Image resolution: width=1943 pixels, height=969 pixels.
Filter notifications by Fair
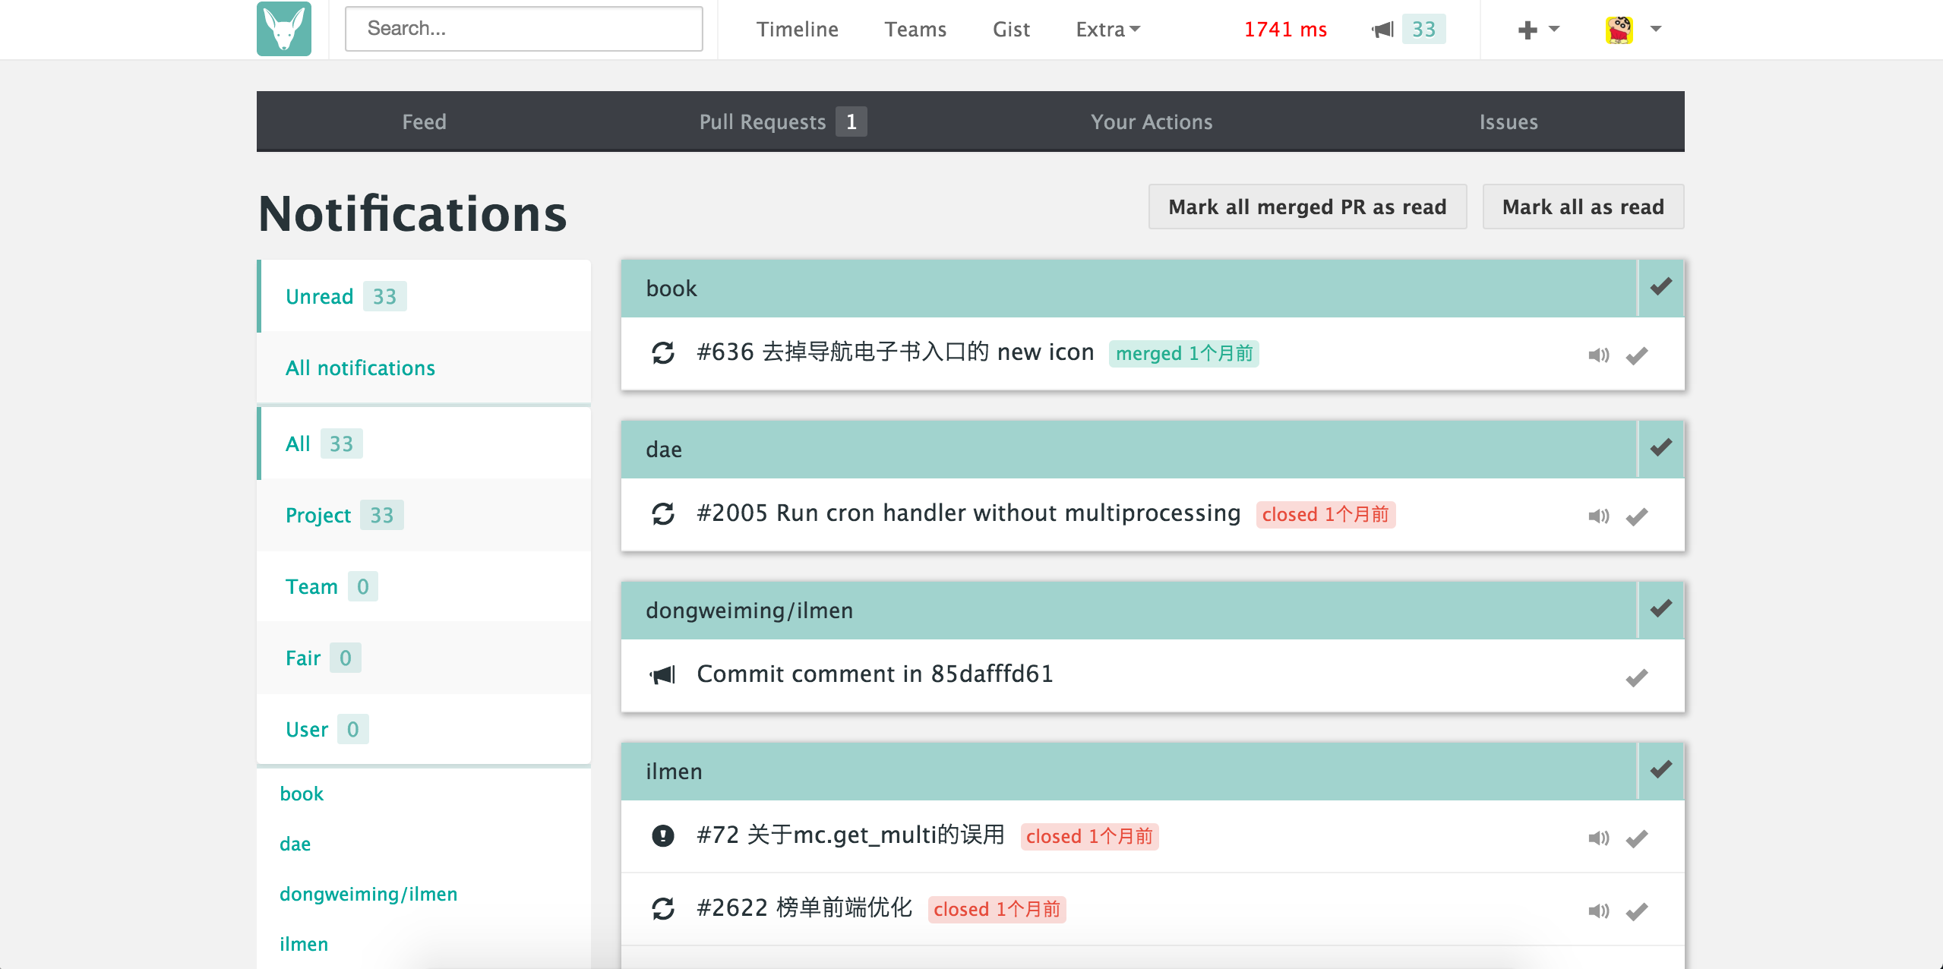pos(424,658)
